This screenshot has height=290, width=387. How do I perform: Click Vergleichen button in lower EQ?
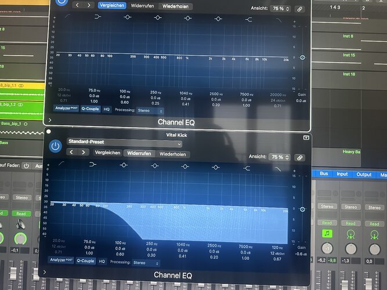[x=107, y=153]
